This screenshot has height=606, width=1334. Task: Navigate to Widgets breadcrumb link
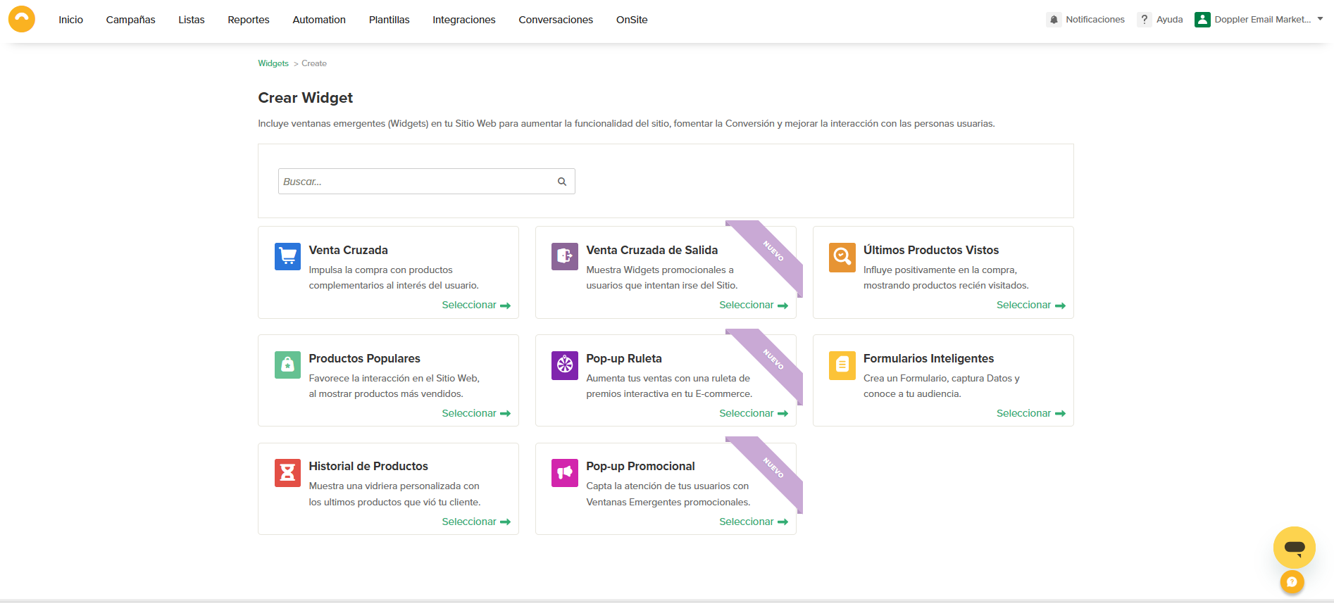tap(273, 63)
